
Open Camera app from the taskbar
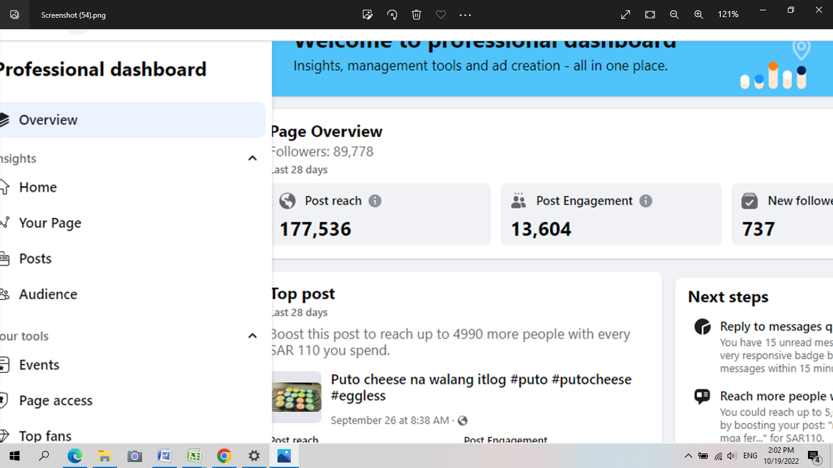pos(134,456)
